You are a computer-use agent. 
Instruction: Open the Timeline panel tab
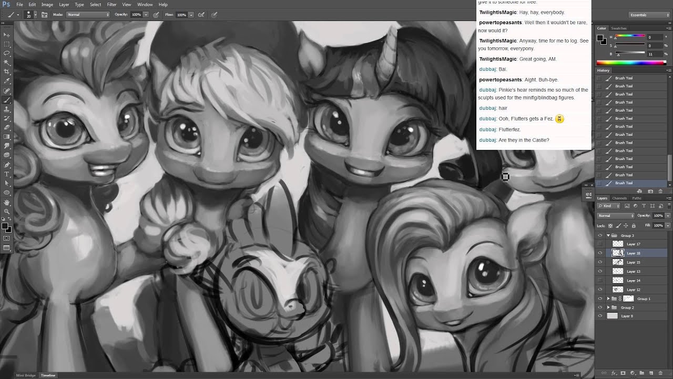pos(48,375)
